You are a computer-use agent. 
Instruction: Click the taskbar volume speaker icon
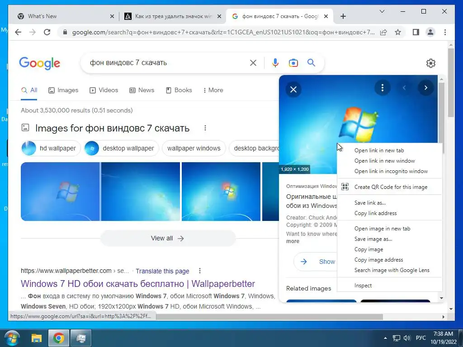tap(407, 338)
